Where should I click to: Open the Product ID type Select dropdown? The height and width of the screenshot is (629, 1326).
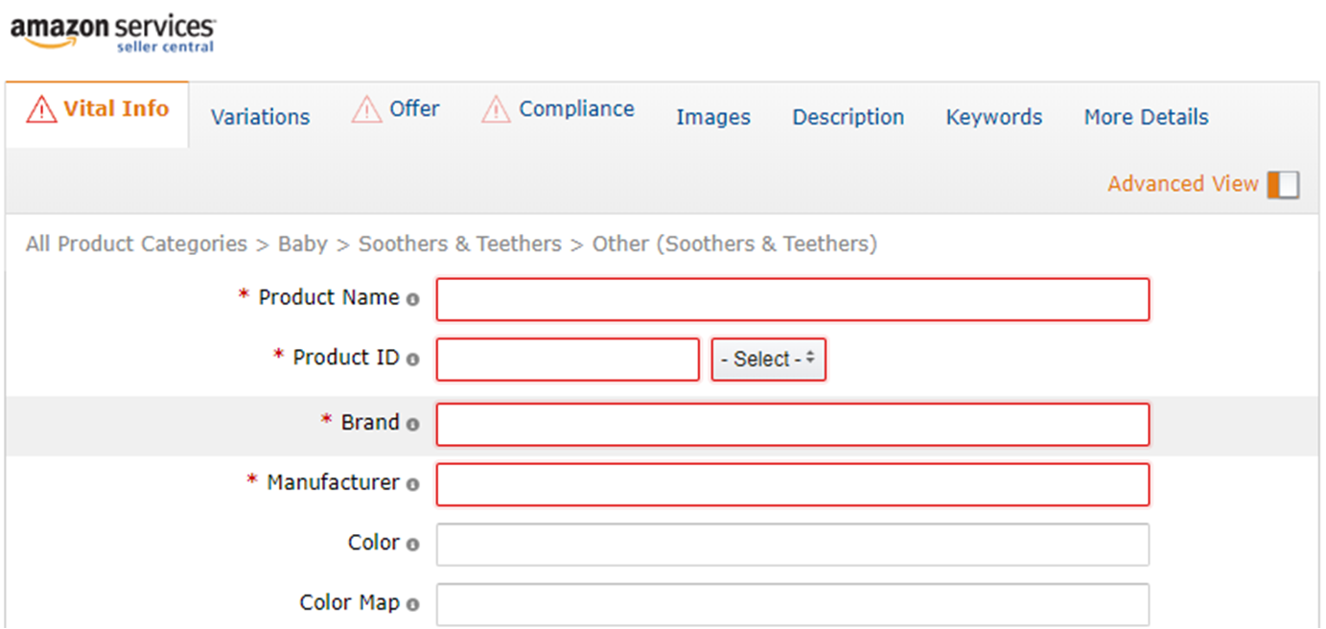pyautogui.click(x=768, y=360)
